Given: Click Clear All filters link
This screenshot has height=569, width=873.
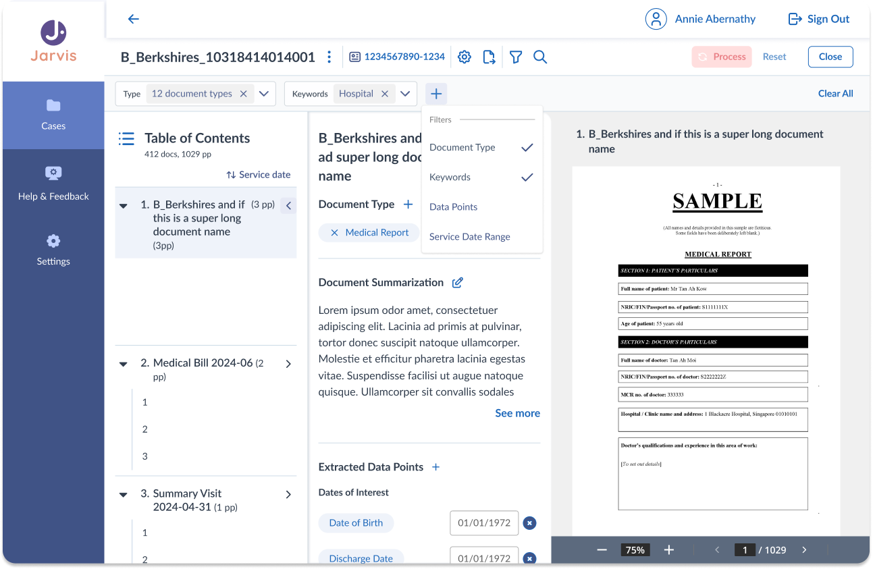Looking at the screenshot, I should 836,94.
